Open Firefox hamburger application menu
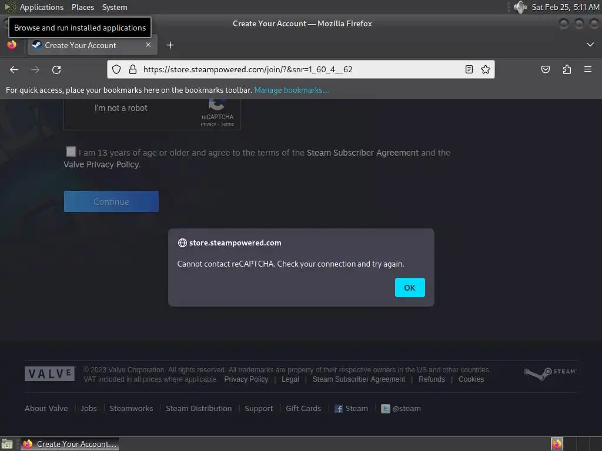 pyautogui.click(x=588, y=69)
